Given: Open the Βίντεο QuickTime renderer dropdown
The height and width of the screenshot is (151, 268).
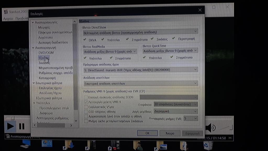Looking at the screenshot, I should pyautogui.click(x=170, y=51).
